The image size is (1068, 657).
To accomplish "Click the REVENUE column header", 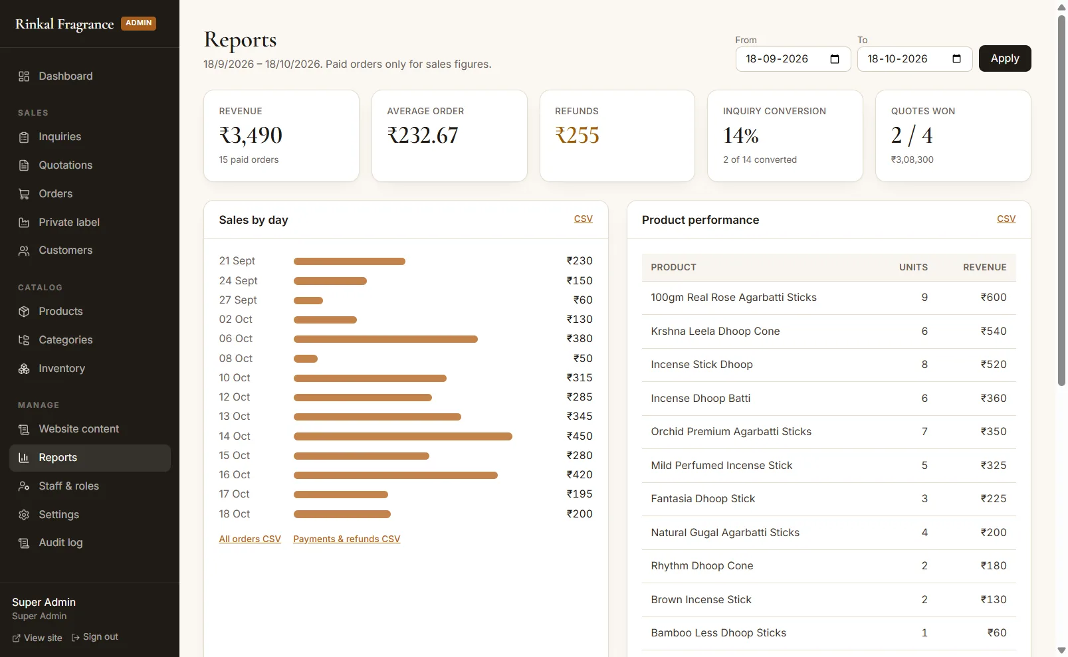I will [x=984, y=267].
